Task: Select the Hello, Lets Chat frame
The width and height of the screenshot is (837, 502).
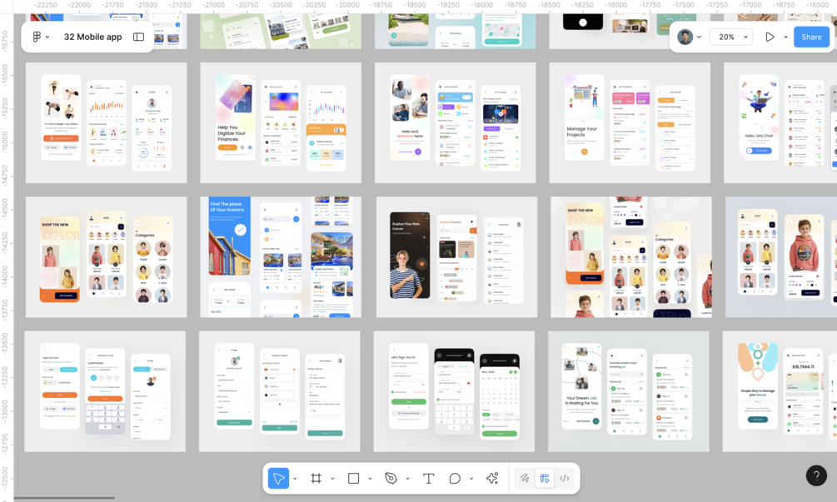Action: 780,122
